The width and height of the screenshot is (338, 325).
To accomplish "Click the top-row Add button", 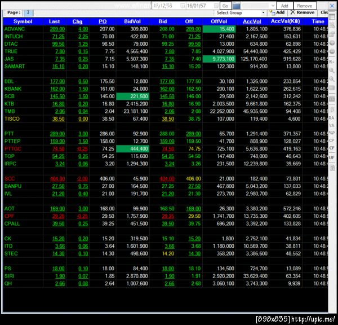I will coord(284,6).
